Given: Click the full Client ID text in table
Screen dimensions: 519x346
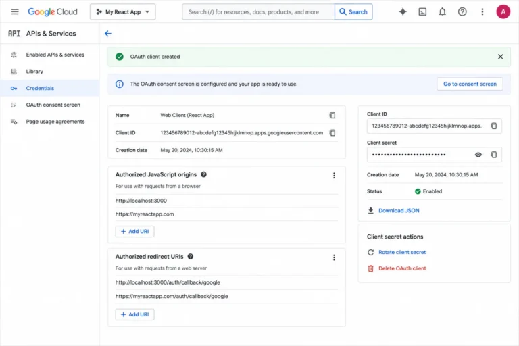Looking at the screenshot, I should pyautogui.click(x=242, y=132).
